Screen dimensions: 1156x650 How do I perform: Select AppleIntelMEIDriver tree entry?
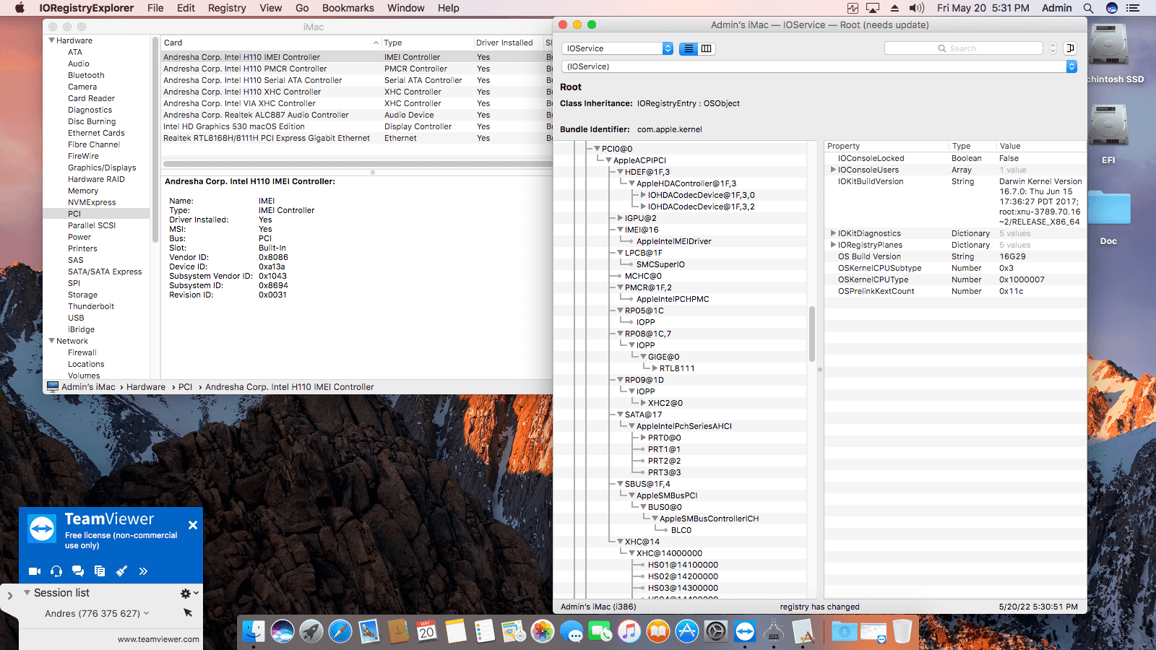pyautogui.click(x=673, y=241)
